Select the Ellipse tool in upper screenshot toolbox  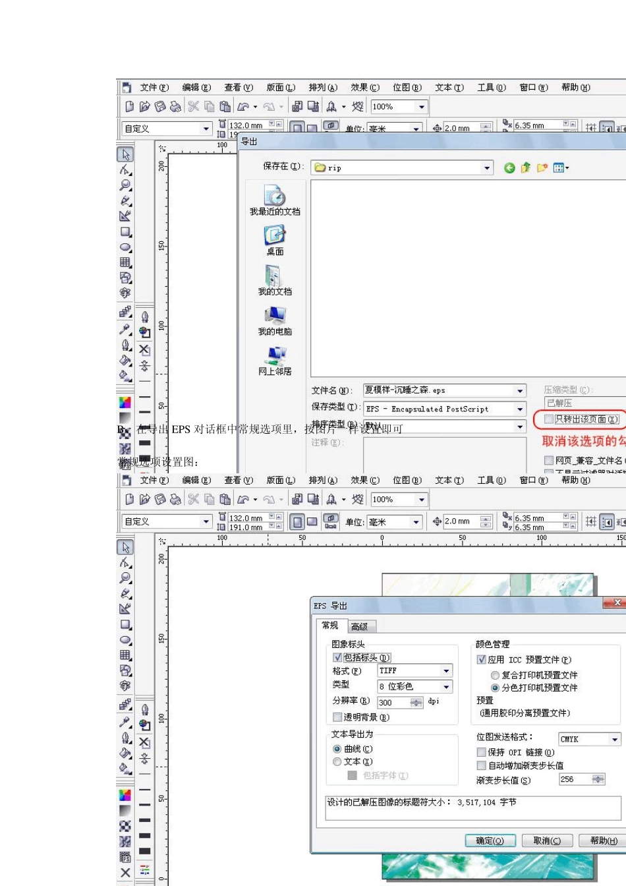point(125,247)
